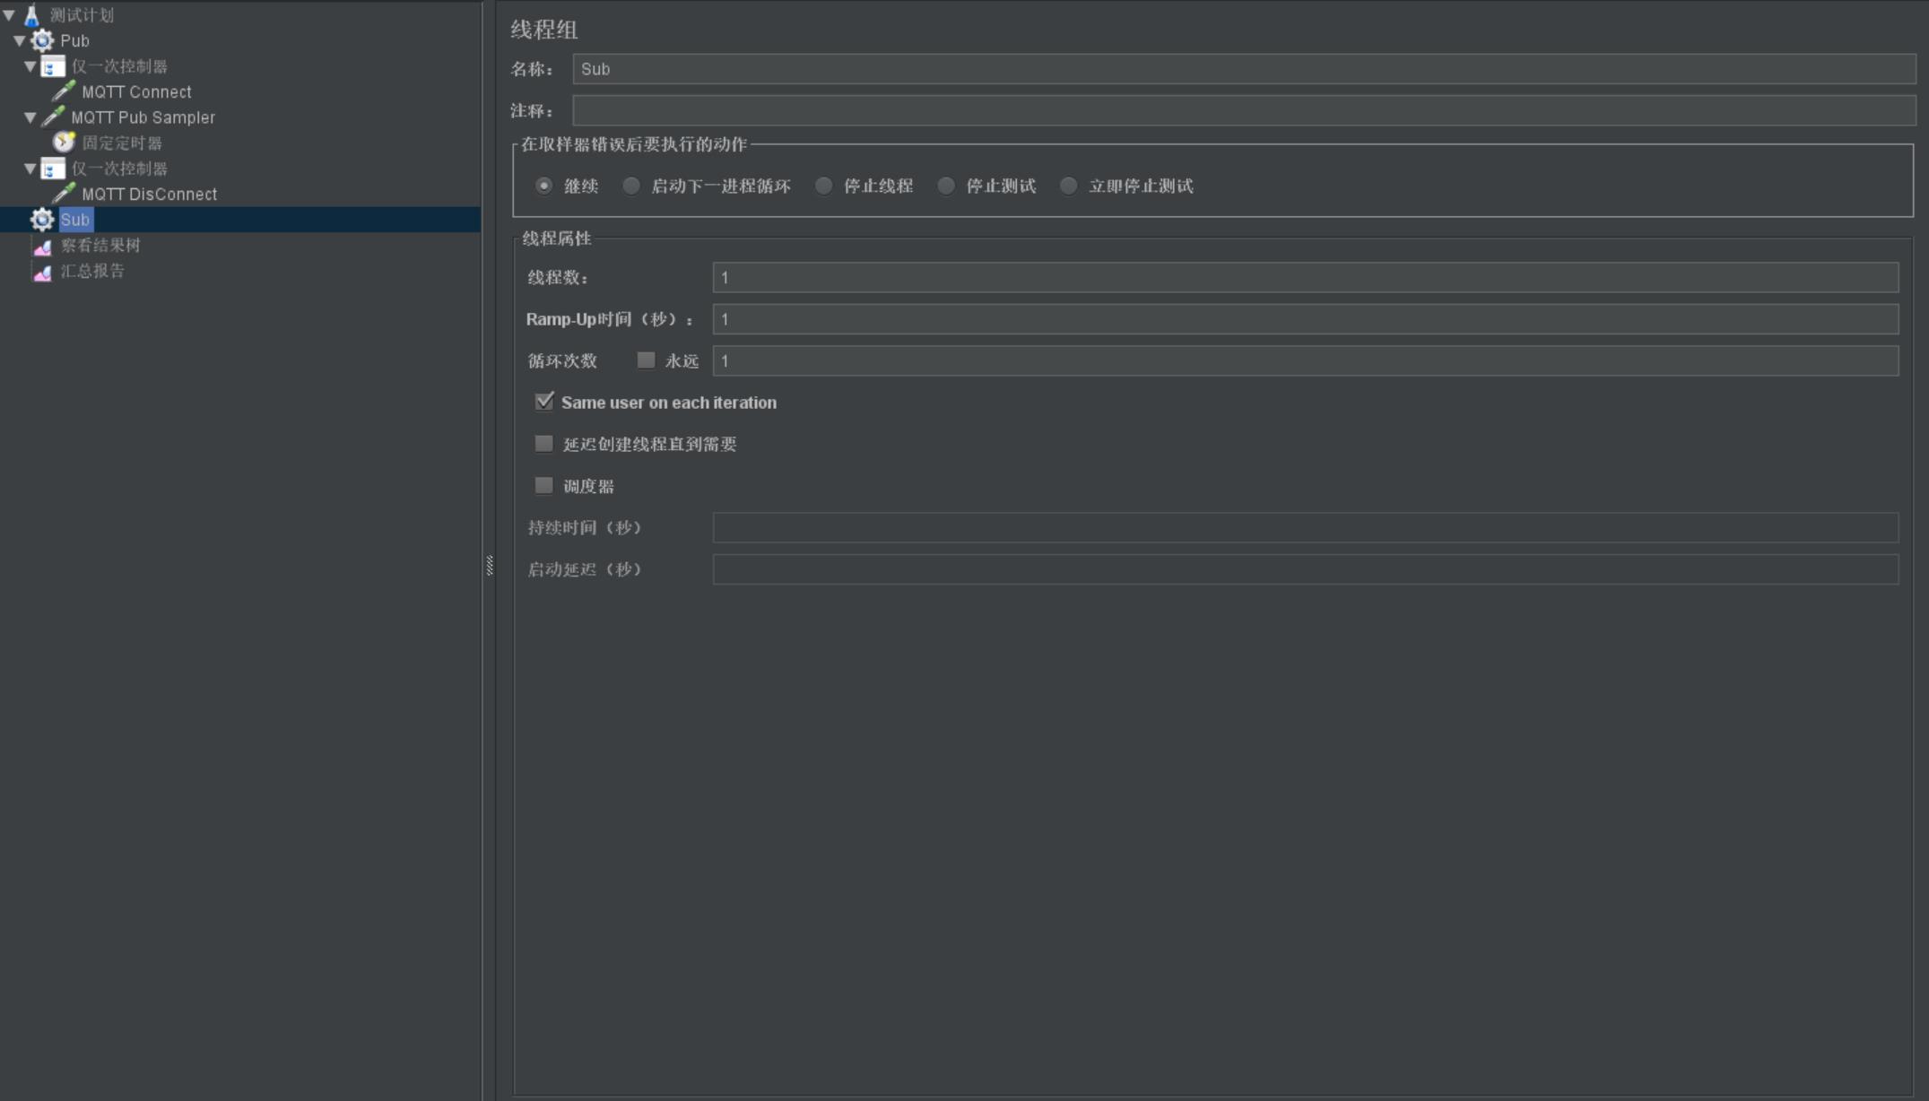Click the second 仅一次控制器 controller icon
Viewport: 1929px width, 1101px height.
point(53,169)
